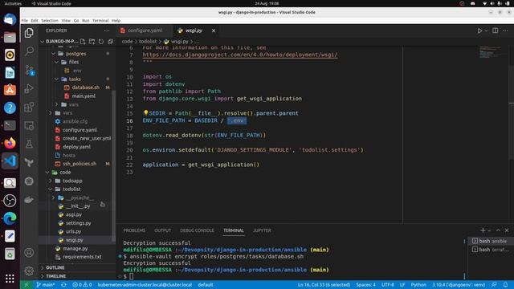This screenshot has height=289, width=514.
Task: Open the OUTPUT panel tab
Action: click(x=162, y=230)
